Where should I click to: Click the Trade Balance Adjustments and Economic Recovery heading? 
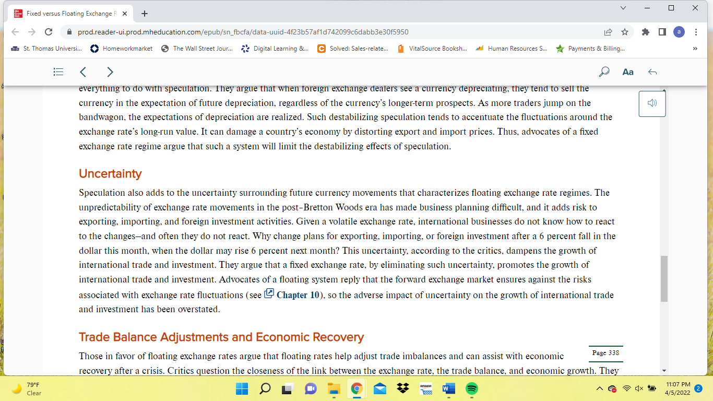point(221,337)
